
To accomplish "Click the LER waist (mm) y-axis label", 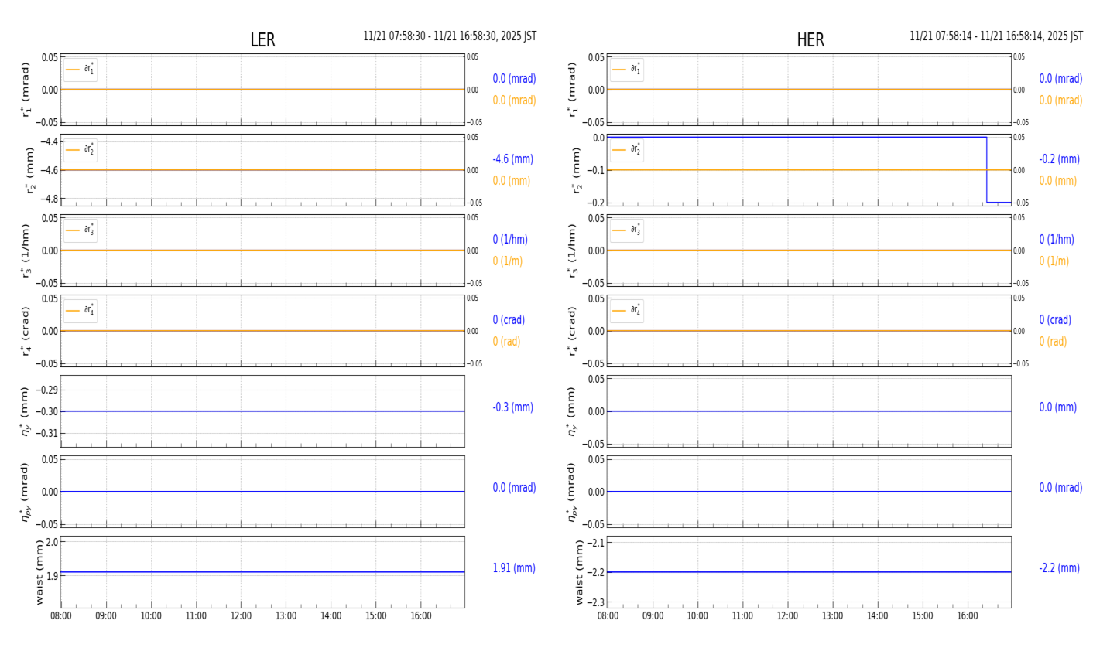I will [x=39, y=572].
